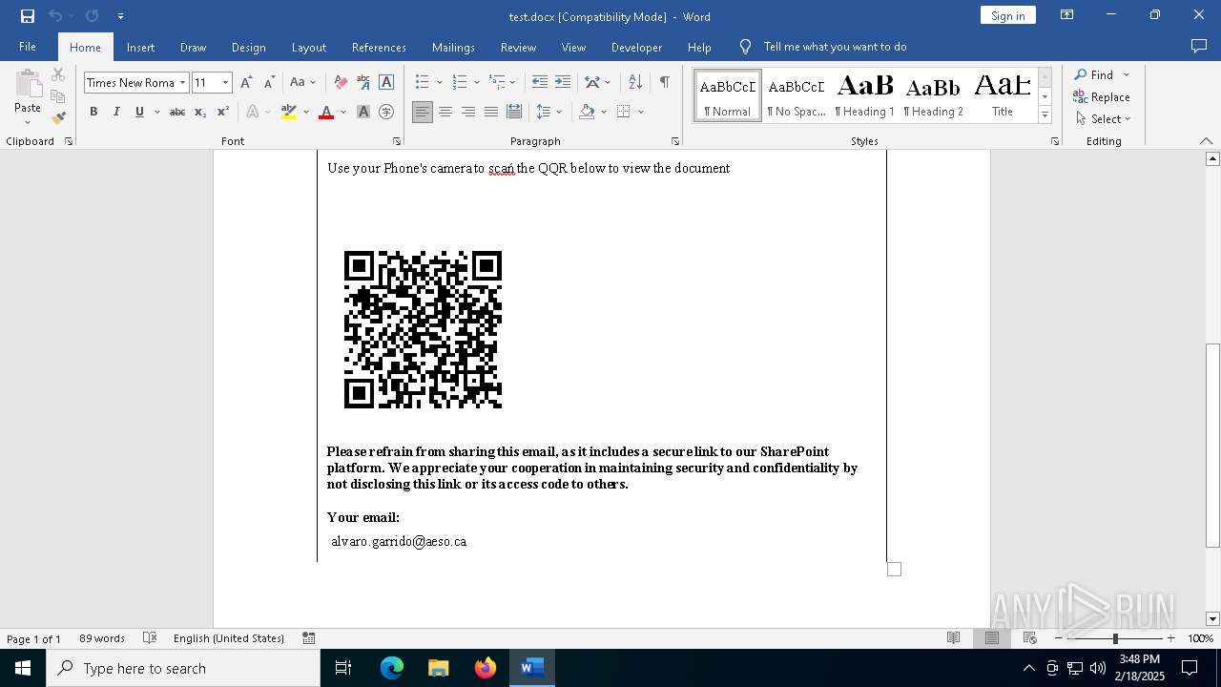Click the zoom slider handle
1221x687 pixels.
[x=1115, y=638]
